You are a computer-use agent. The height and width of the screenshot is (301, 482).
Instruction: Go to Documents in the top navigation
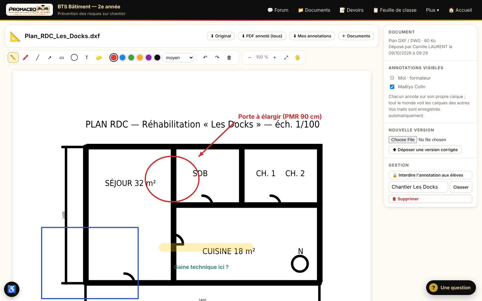tap(314, 10)
